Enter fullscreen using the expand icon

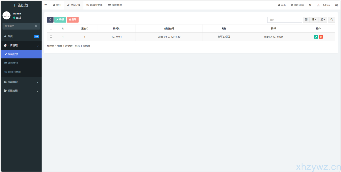click(x=310, y=5)
